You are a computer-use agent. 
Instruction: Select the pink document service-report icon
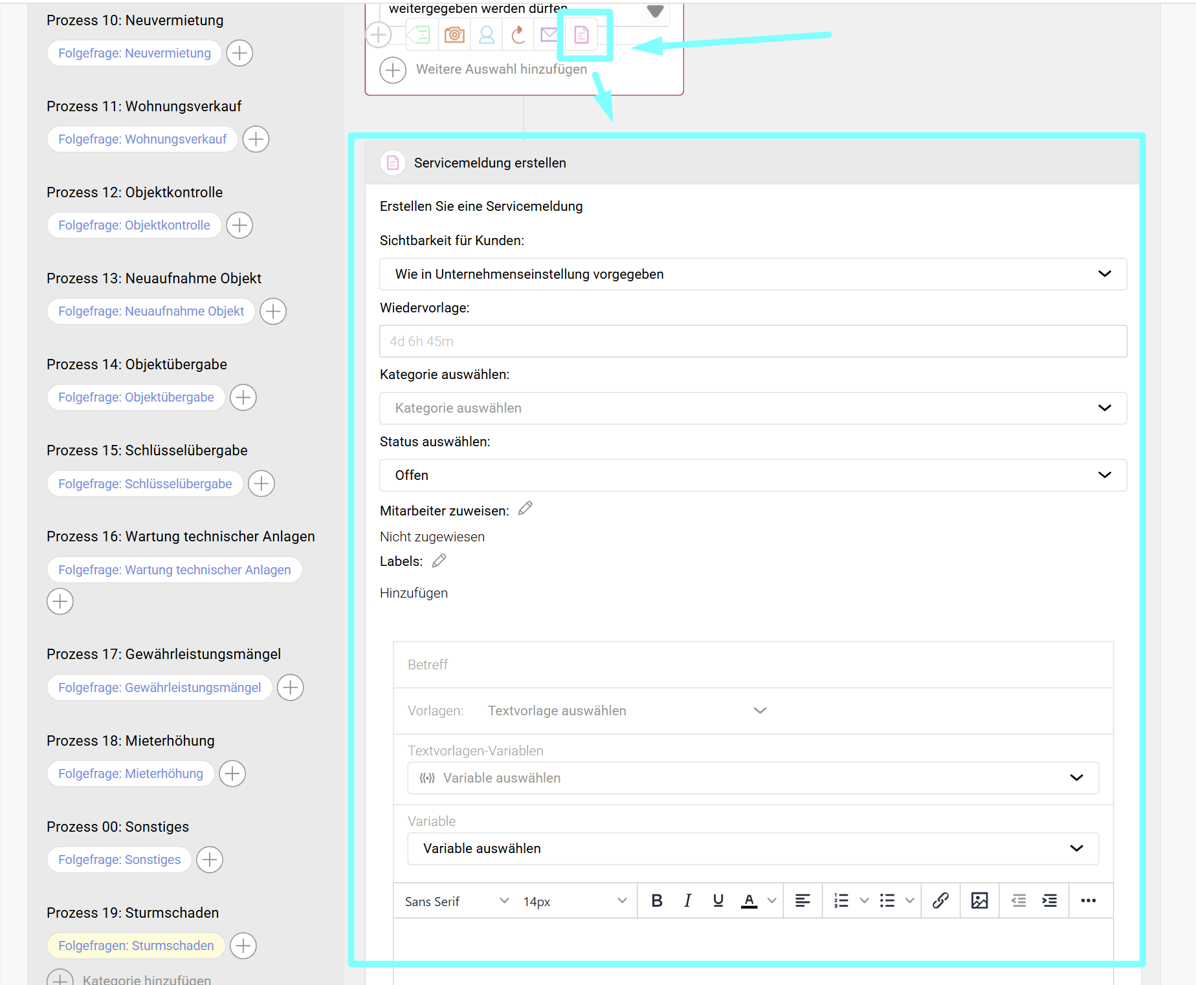coord(581,35)
